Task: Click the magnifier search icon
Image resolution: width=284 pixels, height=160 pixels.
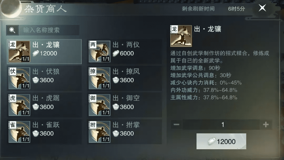Action: coord(12,30)
